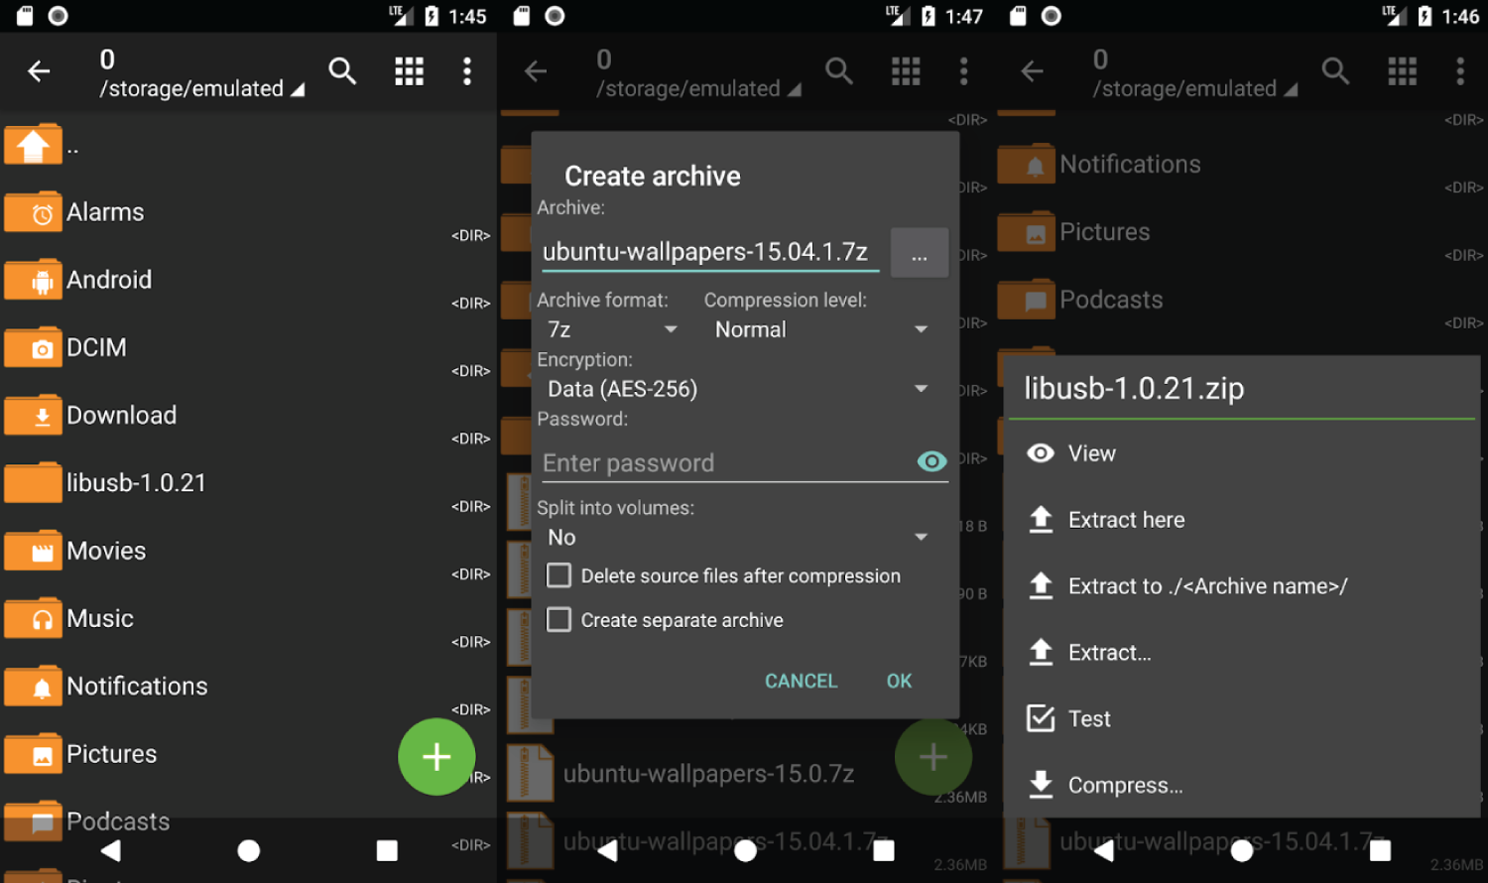Go back using left screen toolbar arrow
Screen dimensions: 1488x883
coord(39,70)
